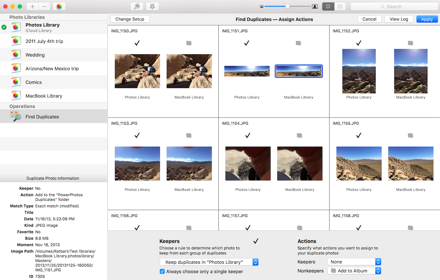Select IMG_1155 MacBook Library thumbnail
This screenshot has width=440, height=280.
411,164
